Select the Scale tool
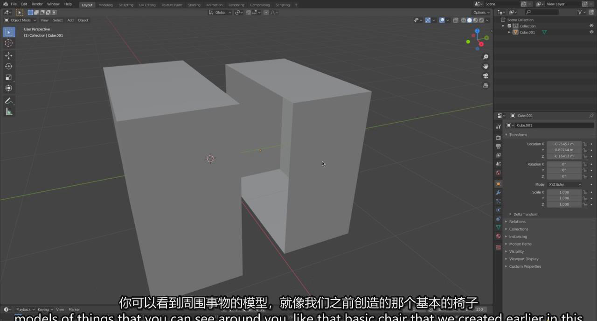The image size is (597, 321). coord(8,77)
